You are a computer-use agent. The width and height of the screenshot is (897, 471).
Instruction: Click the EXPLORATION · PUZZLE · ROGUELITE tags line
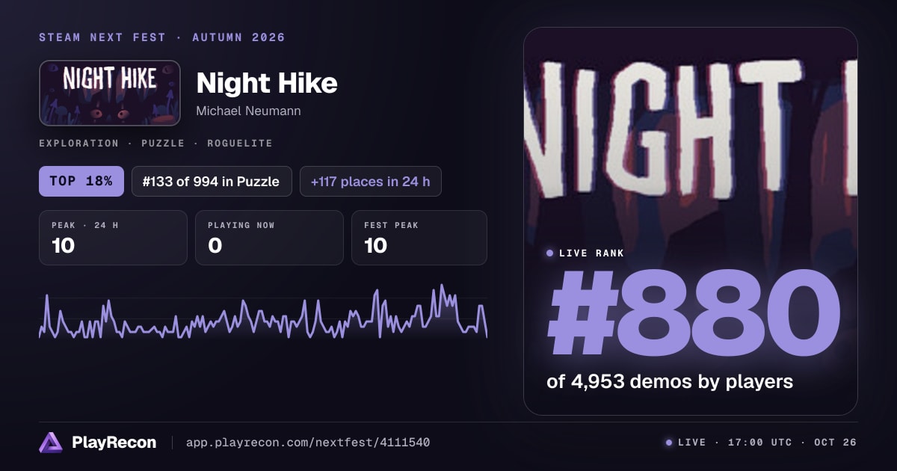[155, 143]
